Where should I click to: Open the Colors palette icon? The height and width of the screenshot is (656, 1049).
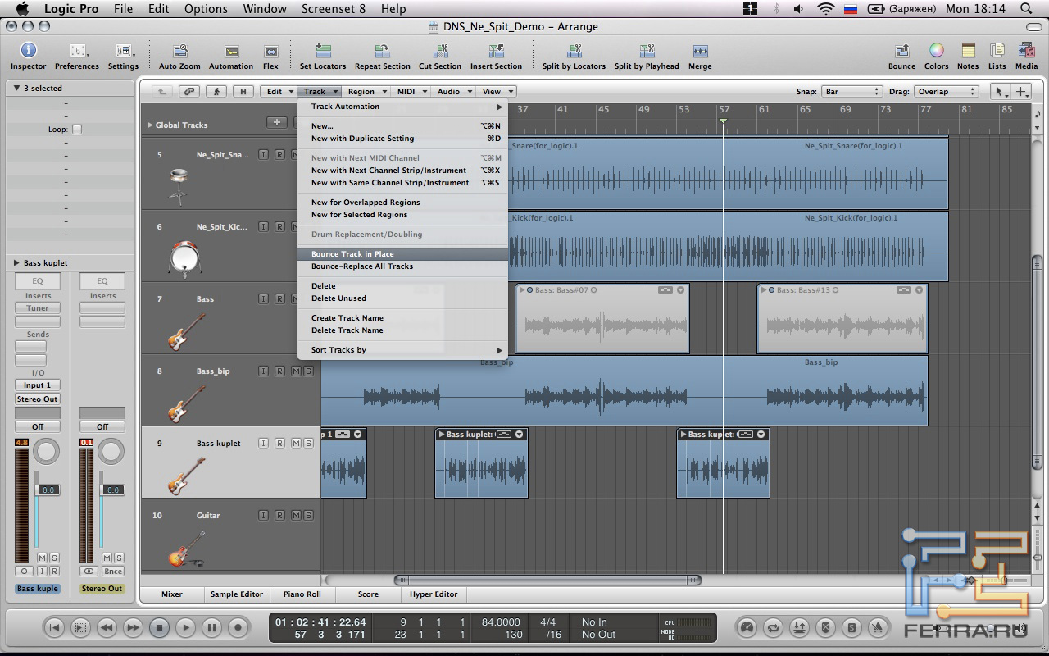936,52
